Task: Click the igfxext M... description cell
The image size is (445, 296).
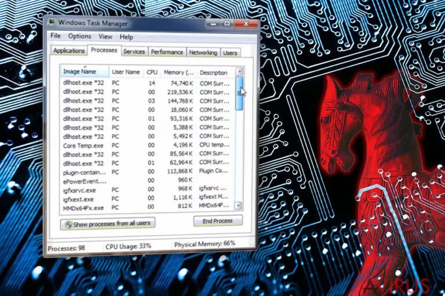Action: pos(213,197)
